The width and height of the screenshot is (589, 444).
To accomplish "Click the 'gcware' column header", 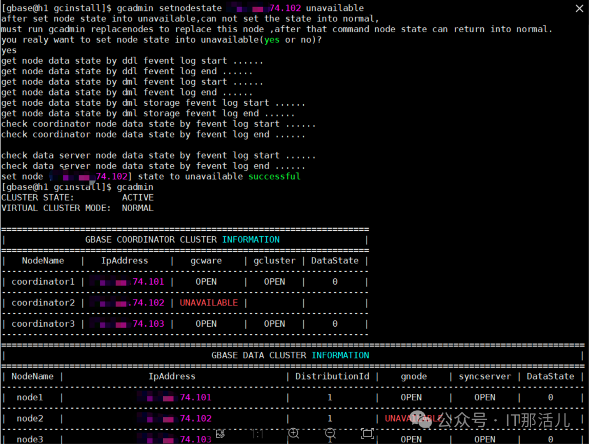I will point(206,261).
